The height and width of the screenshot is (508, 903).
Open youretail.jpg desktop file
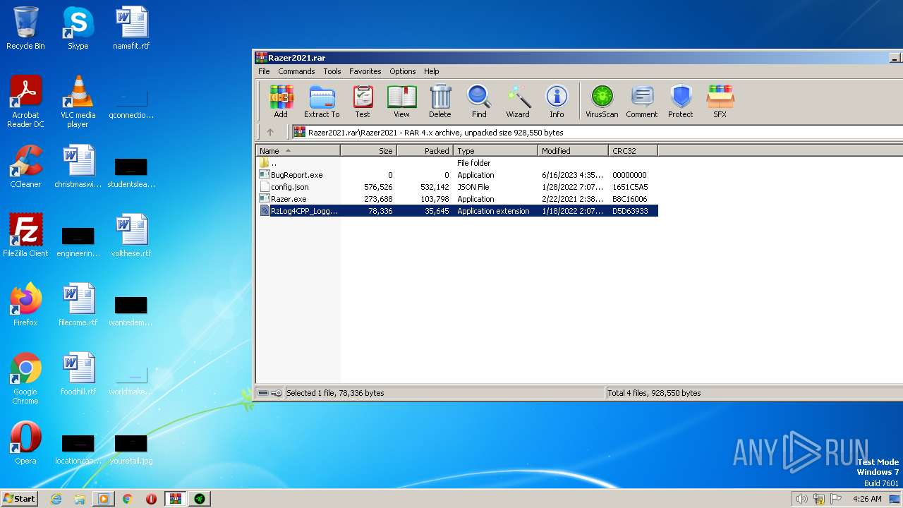pyautogui.click(x=131, y=449)
